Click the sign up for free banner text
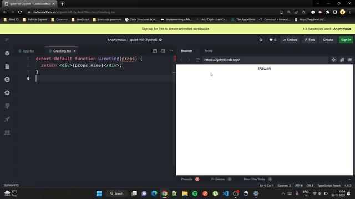 pos(175,29)
